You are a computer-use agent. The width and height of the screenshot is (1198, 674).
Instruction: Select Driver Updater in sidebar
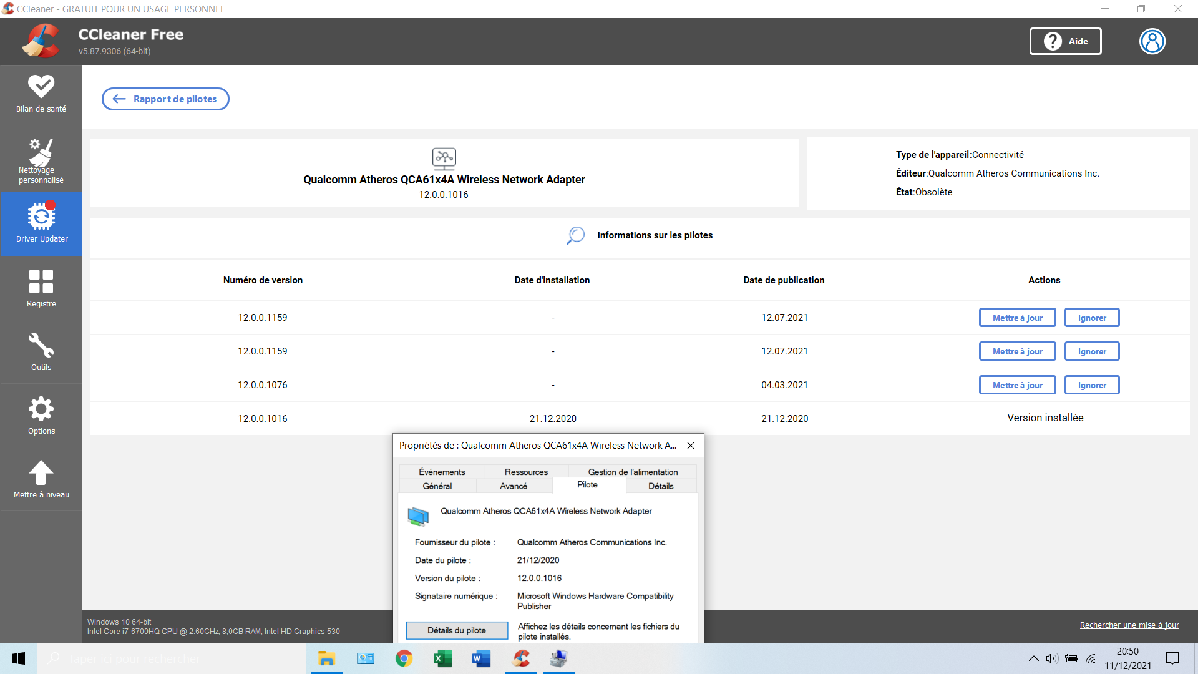point(41,223)
